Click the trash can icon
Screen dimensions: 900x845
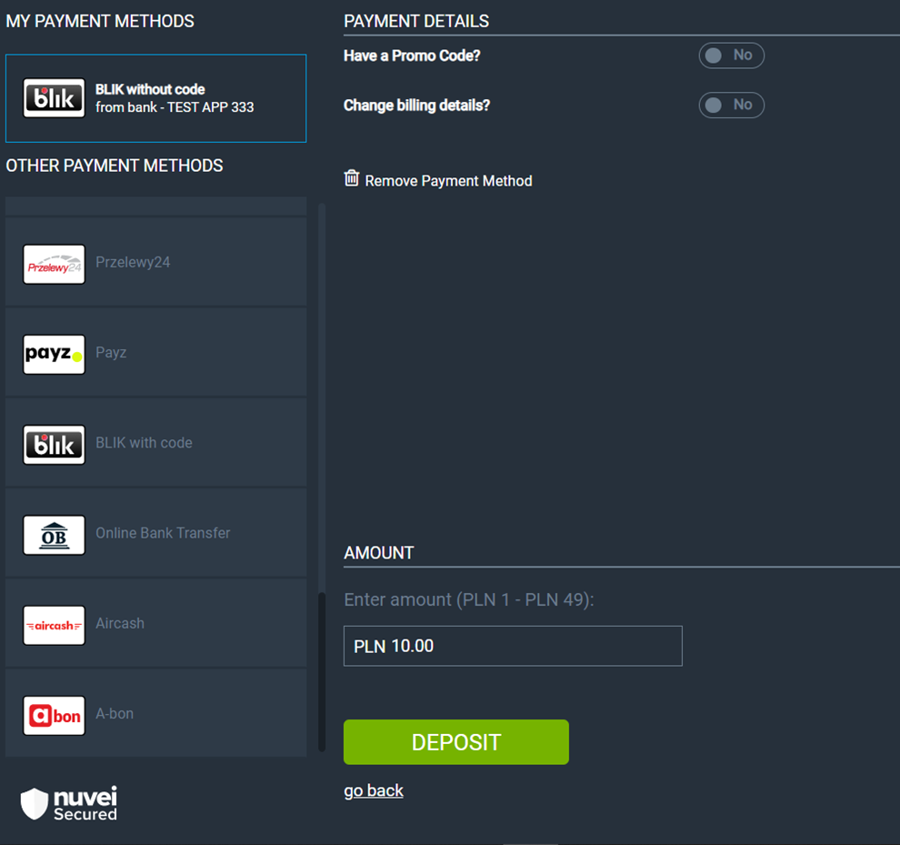[351, 178]
